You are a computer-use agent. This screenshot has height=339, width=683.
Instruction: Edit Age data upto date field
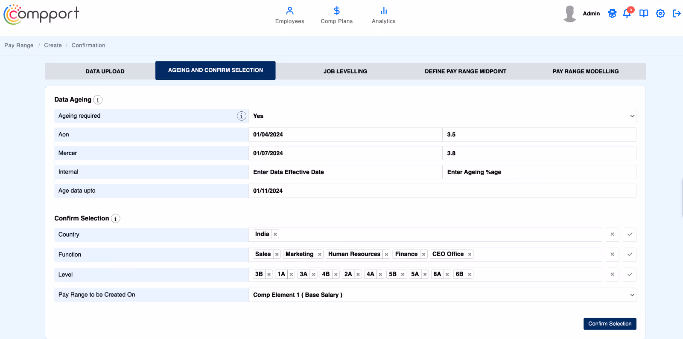(x=442, y=191)
